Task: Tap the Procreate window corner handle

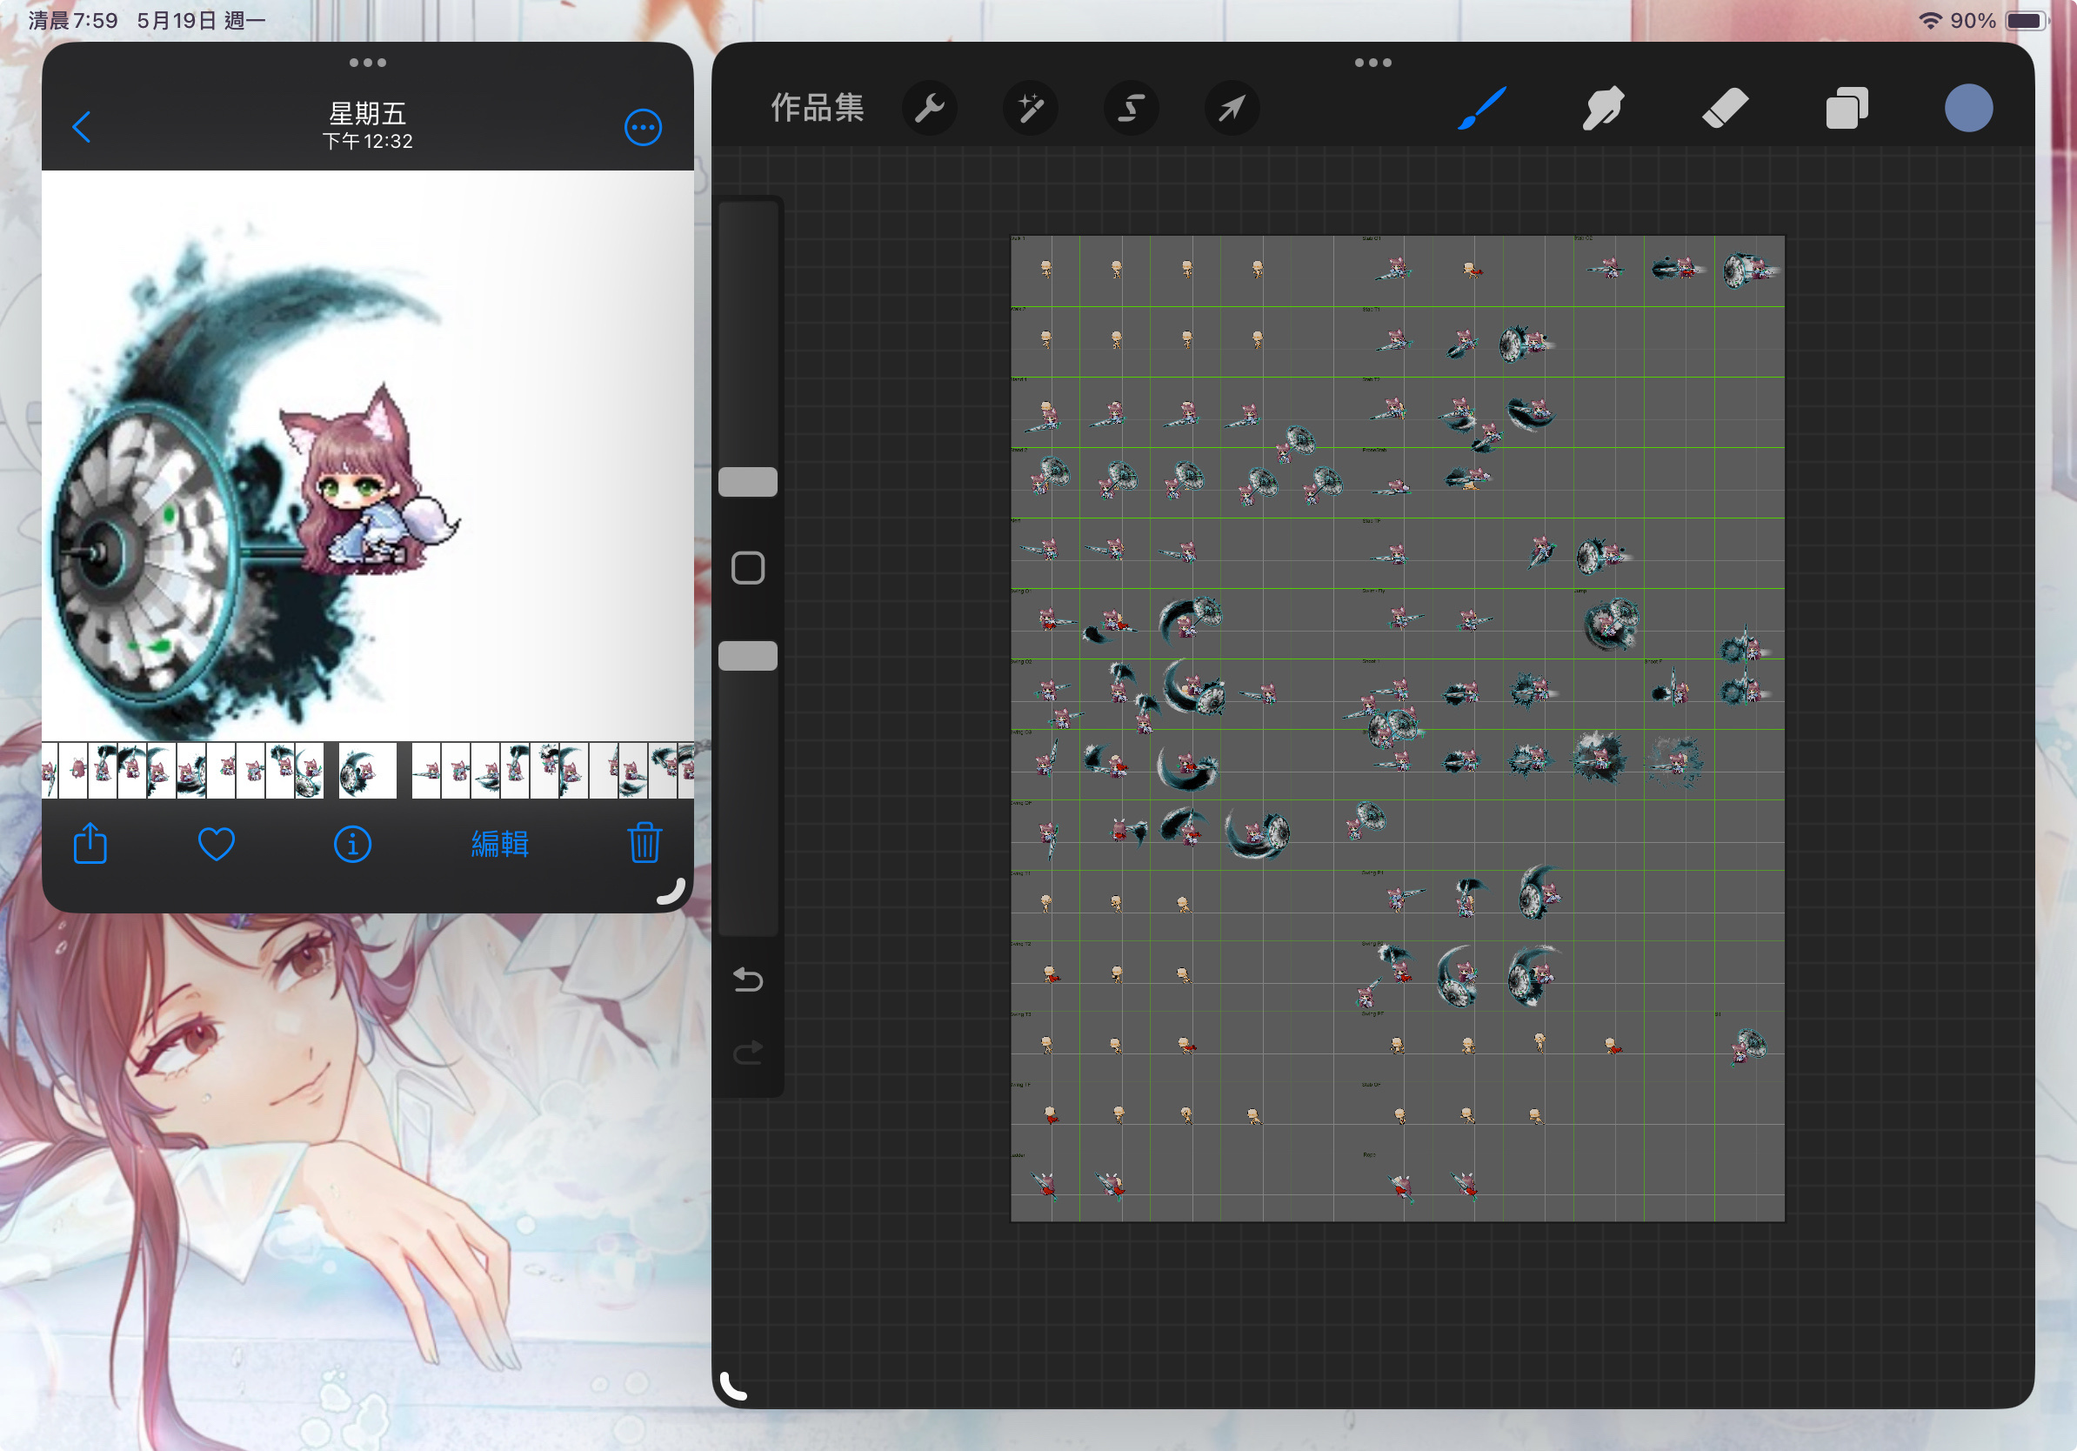Action: tap(732, 1386)
